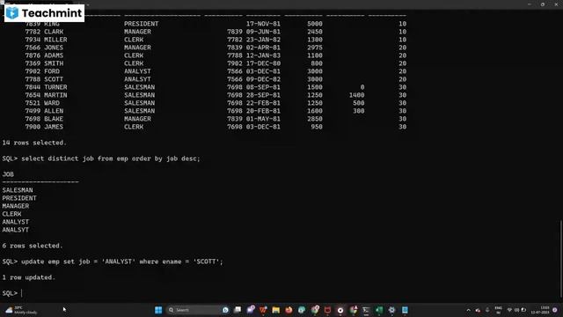Open Microsoft Teams chat taskbar icon
Viewport: 563px width, 317px height.
[x=251, y=310]
